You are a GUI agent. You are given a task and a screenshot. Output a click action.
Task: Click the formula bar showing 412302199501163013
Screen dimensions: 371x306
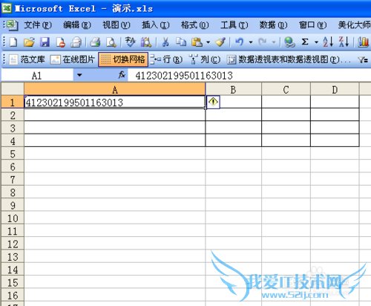(249, 75)
